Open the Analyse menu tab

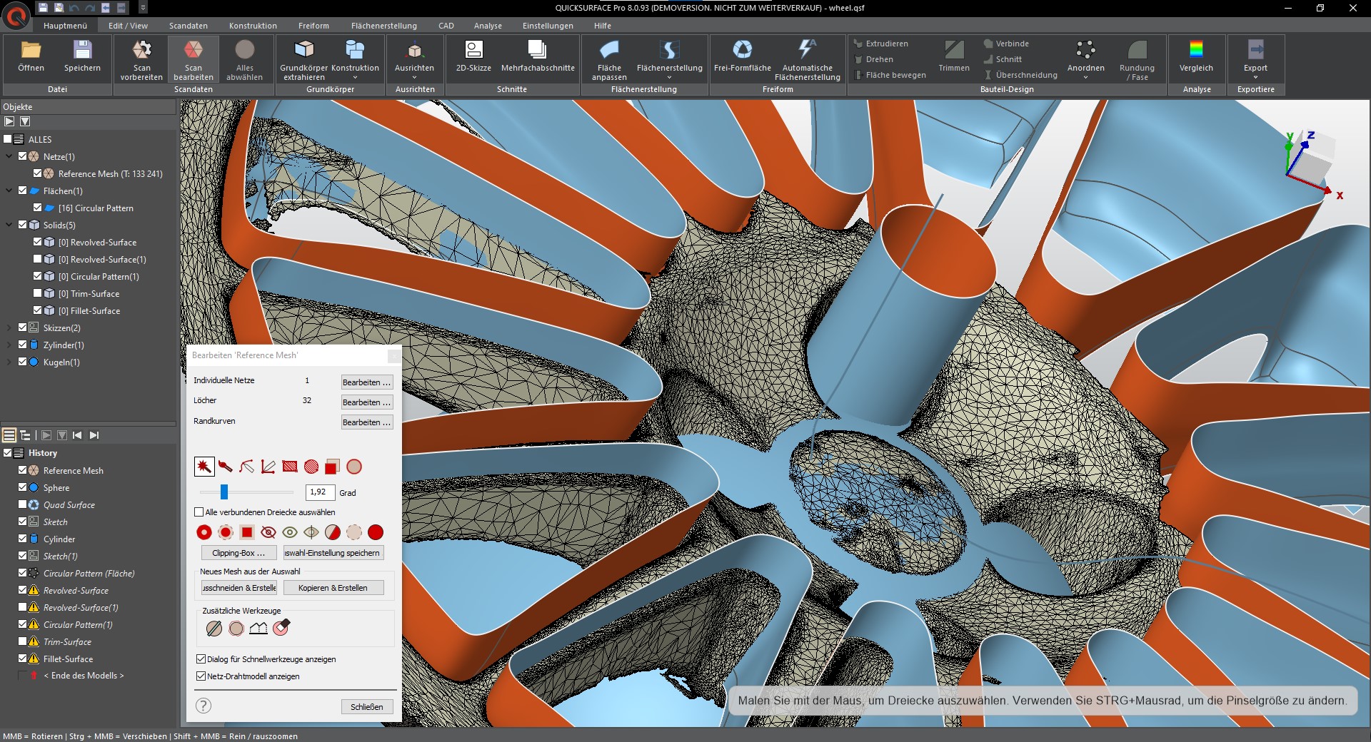[488, 26]
